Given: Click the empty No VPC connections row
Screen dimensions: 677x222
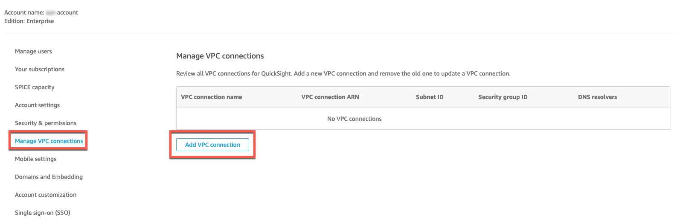Looking at the screenshot, I should pyautogui.click(x=354, y=119).
